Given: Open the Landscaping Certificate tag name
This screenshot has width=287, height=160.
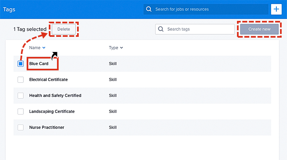Looking at the screenshot, I should 52,111.
